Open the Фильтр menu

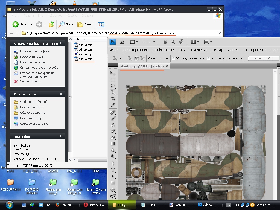tap(217, 50)
